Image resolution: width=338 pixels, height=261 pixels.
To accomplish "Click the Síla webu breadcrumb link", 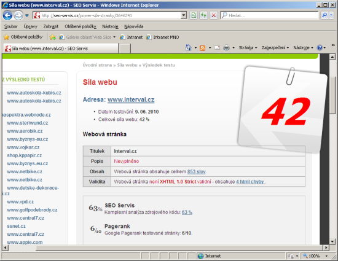I will point(127,65).
